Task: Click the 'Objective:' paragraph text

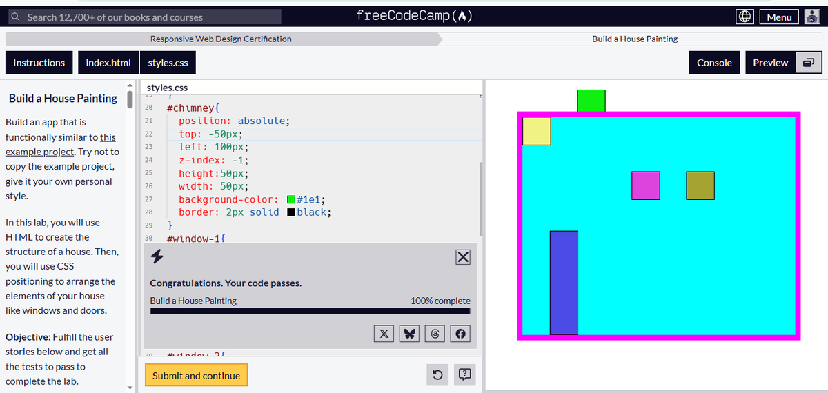Action: tap(59, 359)
